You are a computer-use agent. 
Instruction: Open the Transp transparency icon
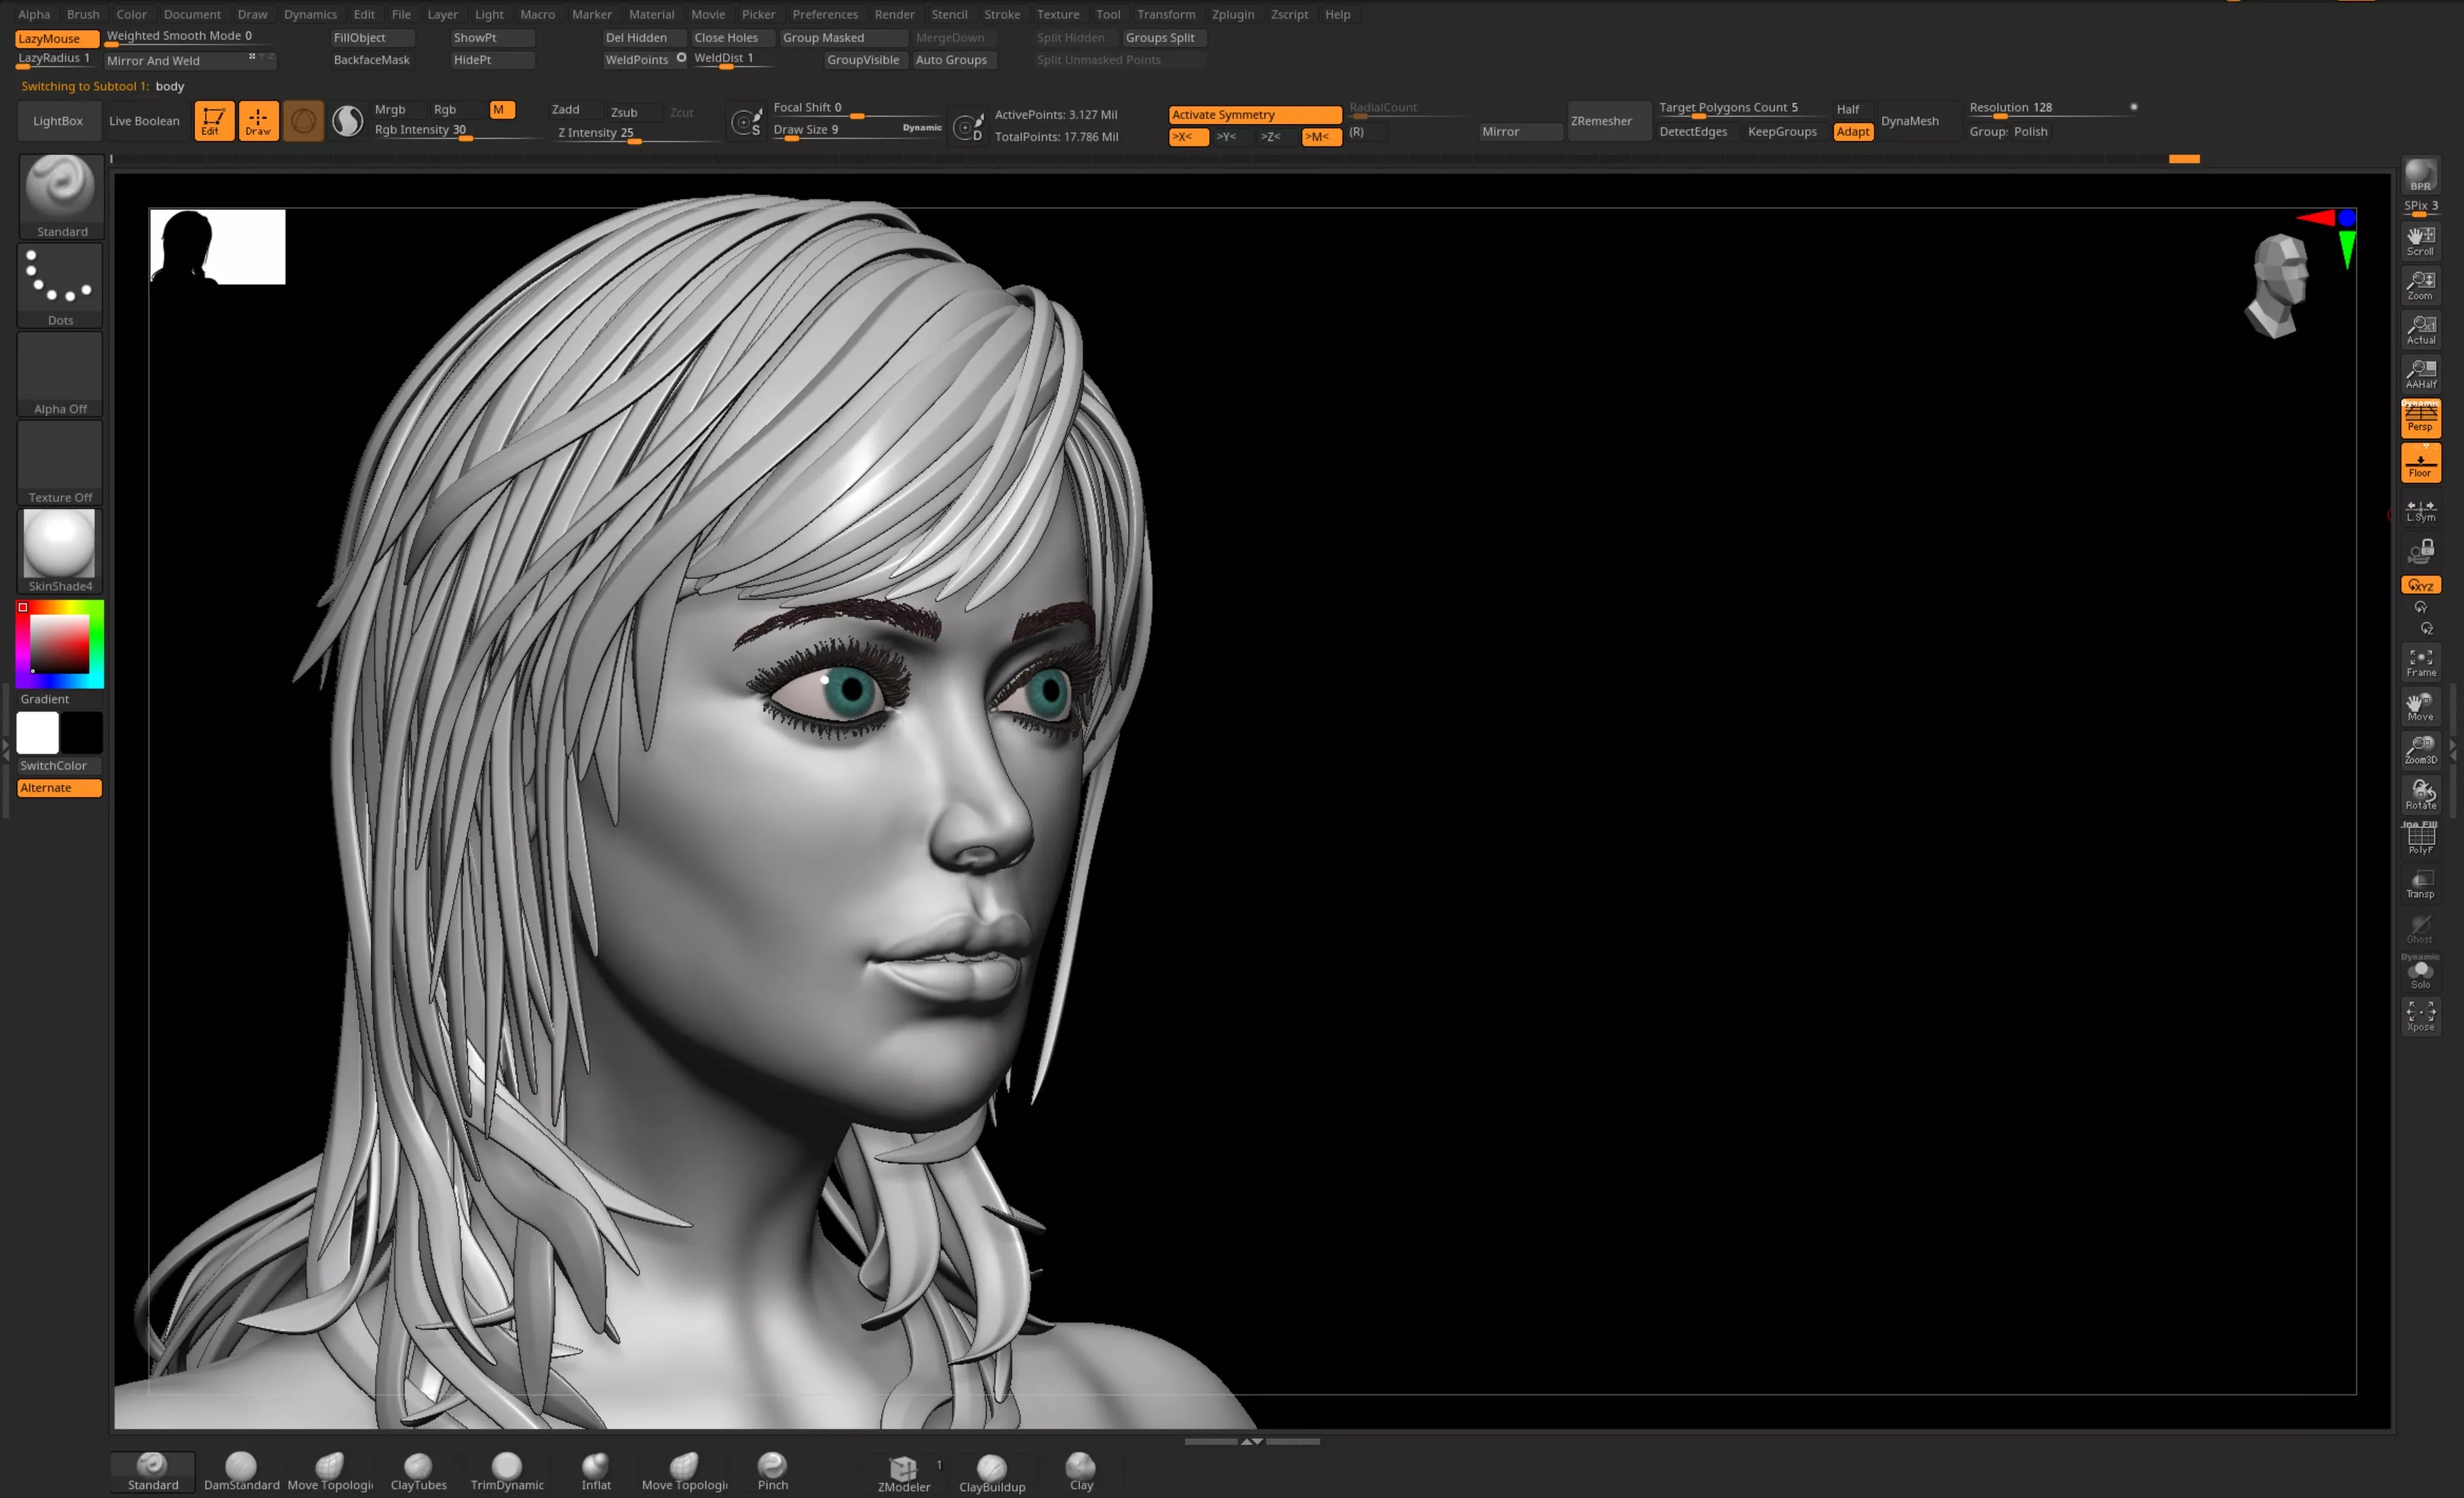(x=2420, y=883)
